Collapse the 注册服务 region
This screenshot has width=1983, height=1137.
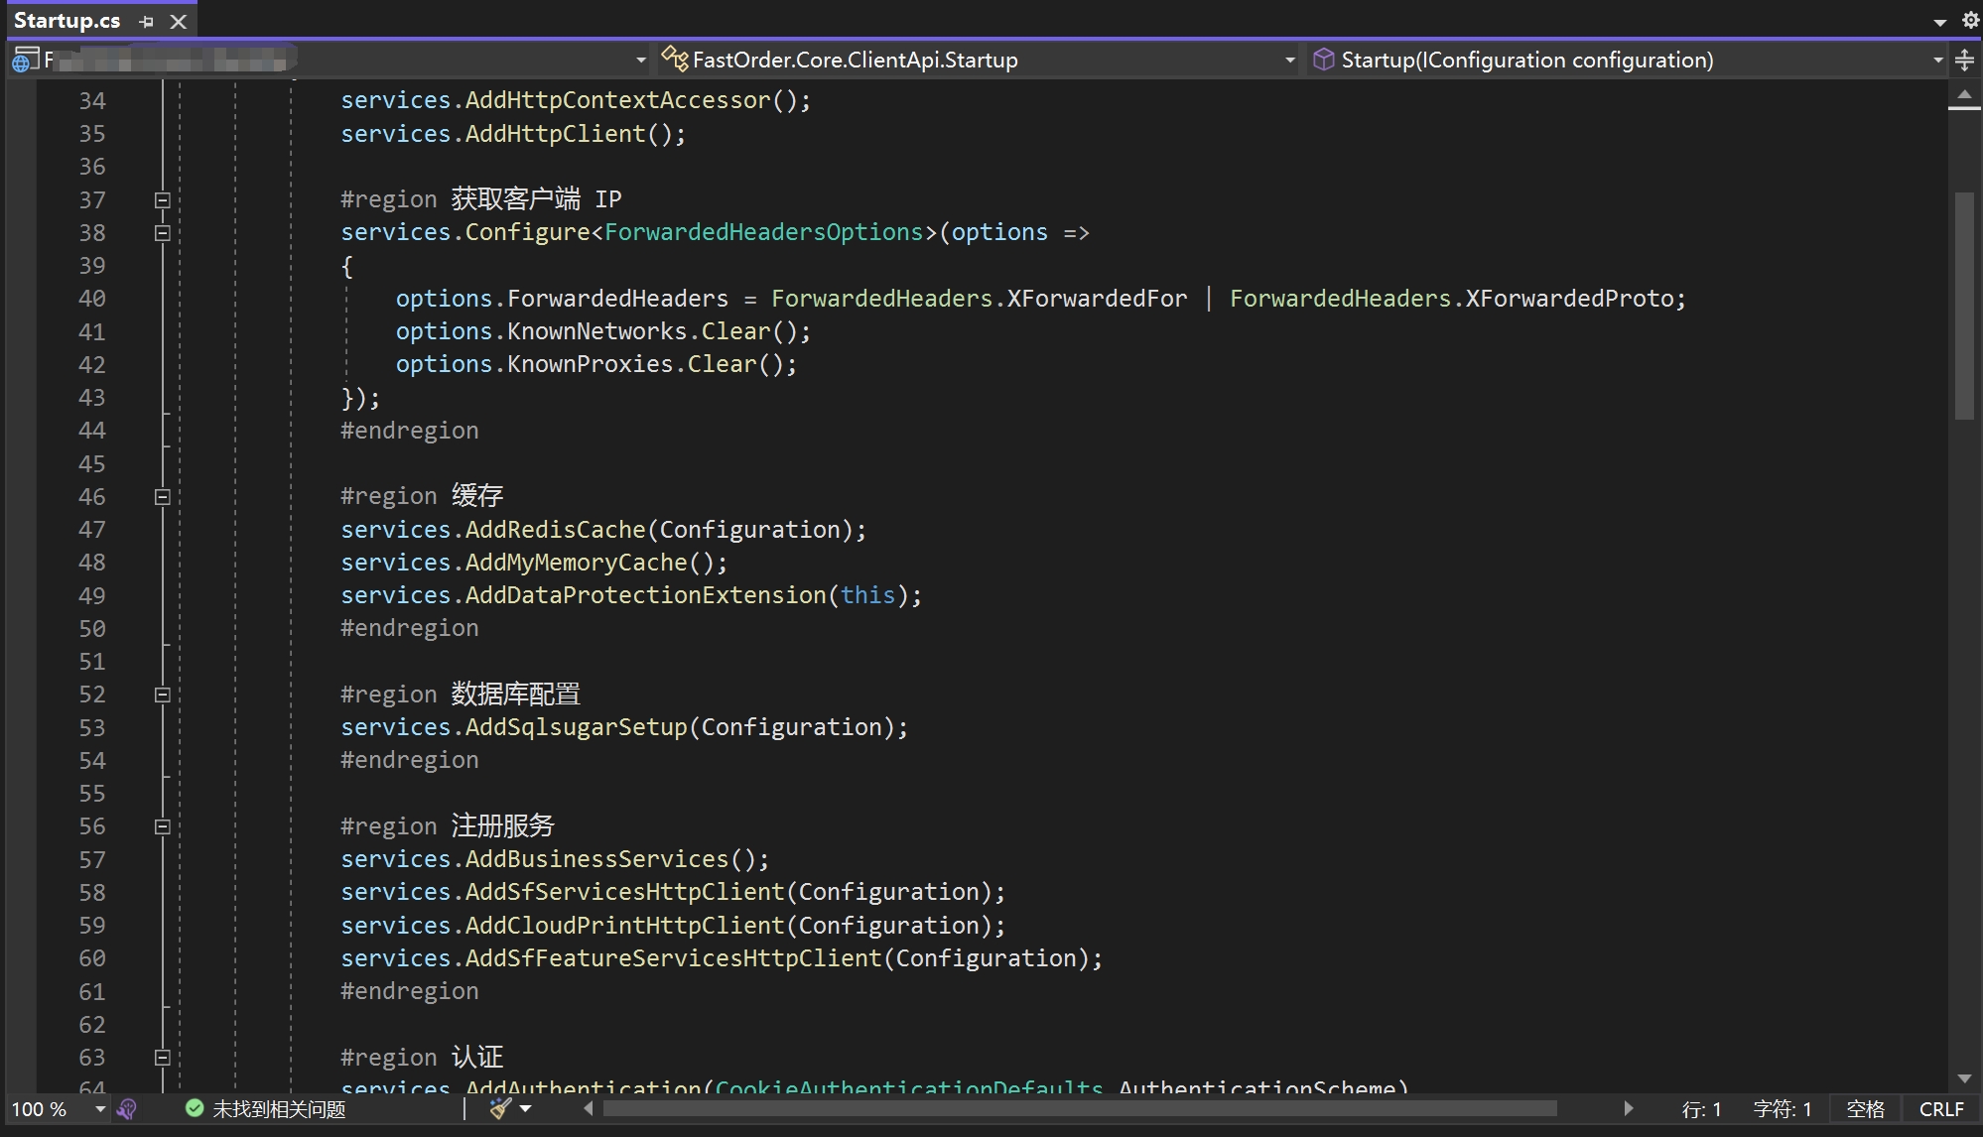coord(163,827)
